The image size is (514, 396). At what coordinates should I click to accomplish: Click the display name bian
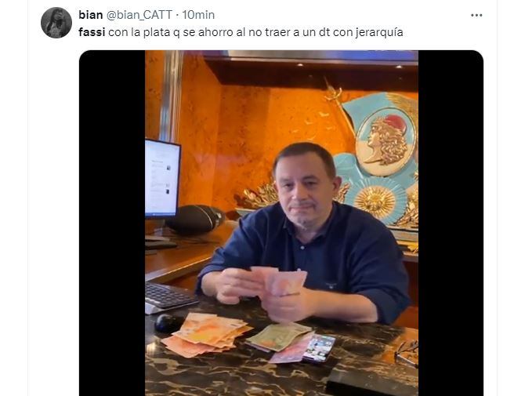tap(91, 15)
